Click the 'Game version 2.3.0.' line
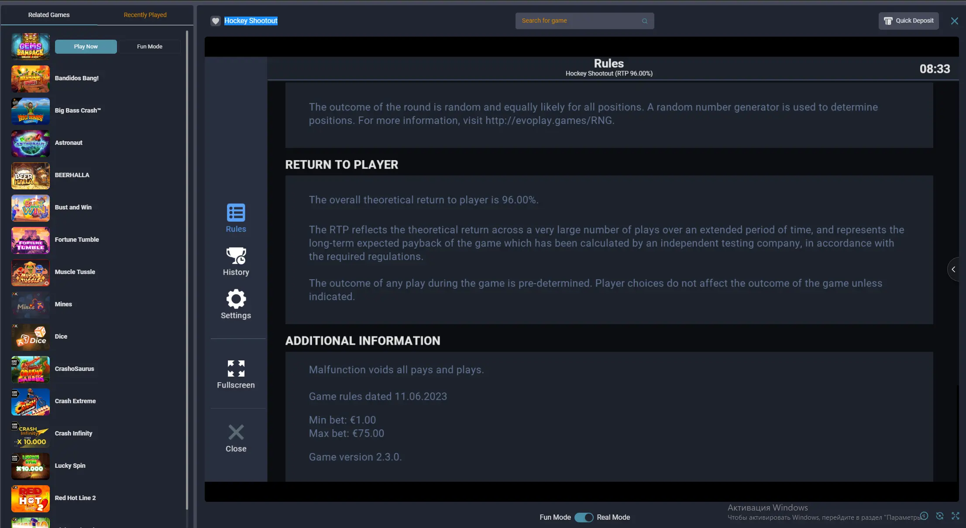 click(355, 457)
